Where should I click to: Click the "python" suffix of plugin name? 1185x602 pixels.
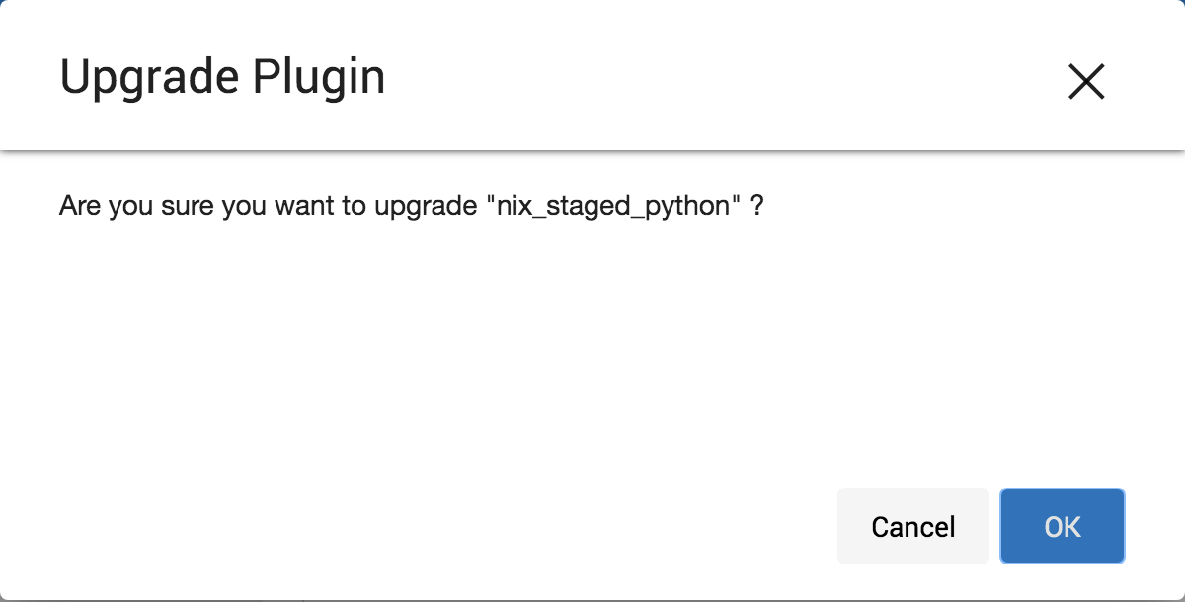[687, 208]
